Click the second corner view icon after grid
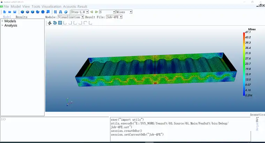265x143 pixels. 70,23
